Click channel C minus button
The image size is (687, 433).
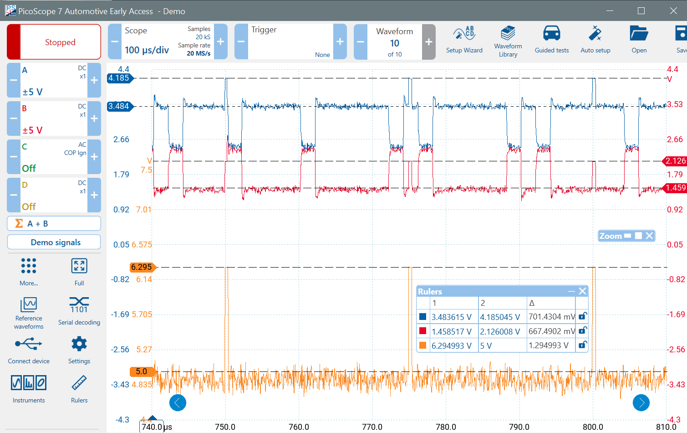(14, 157)
